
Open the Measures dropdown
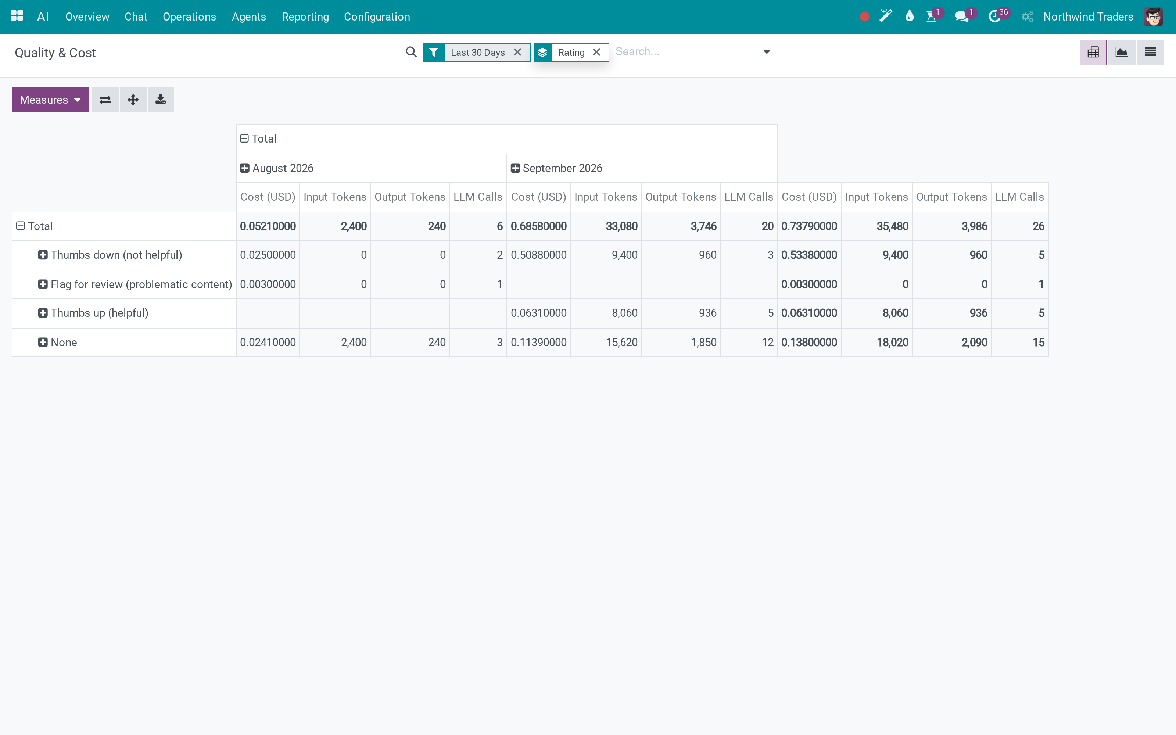click(x=50, y=100)
